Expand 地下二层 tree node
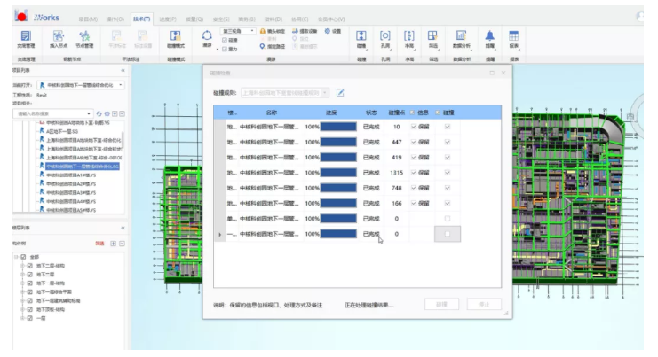The image size is (658, 357). [22, 275]
